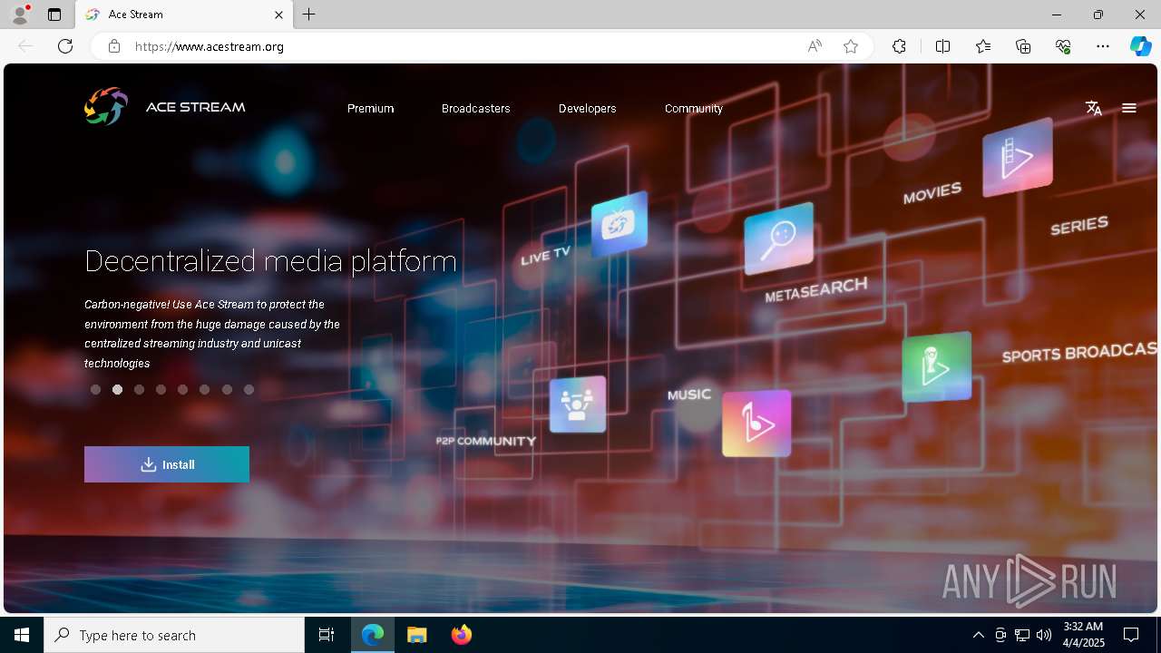
Task: Click the METASEARCH label
Action: coord(816,290)
